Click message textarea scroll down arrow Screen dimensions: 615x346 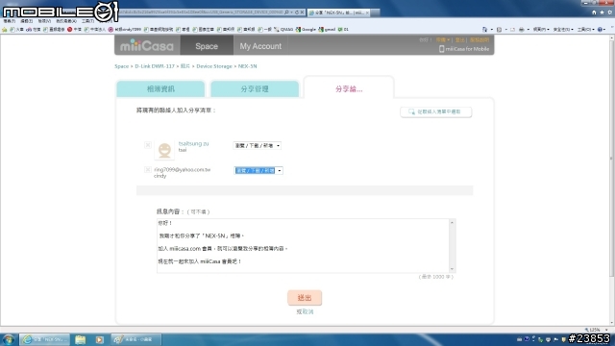coord(452,269)
